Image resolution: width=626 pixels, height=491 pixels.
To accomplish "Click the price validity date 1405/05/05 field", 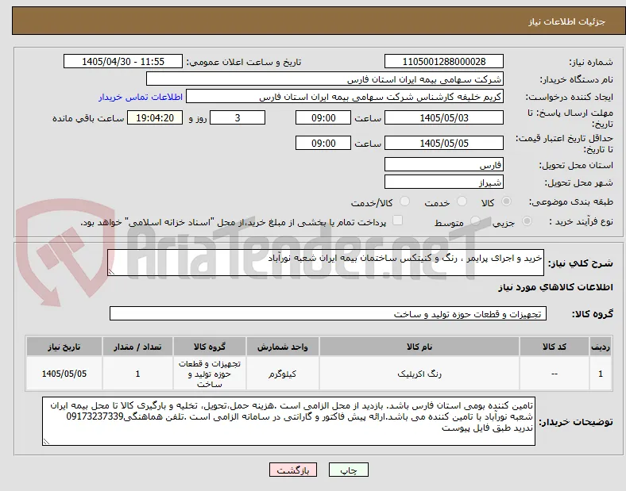I will (444, 143).
